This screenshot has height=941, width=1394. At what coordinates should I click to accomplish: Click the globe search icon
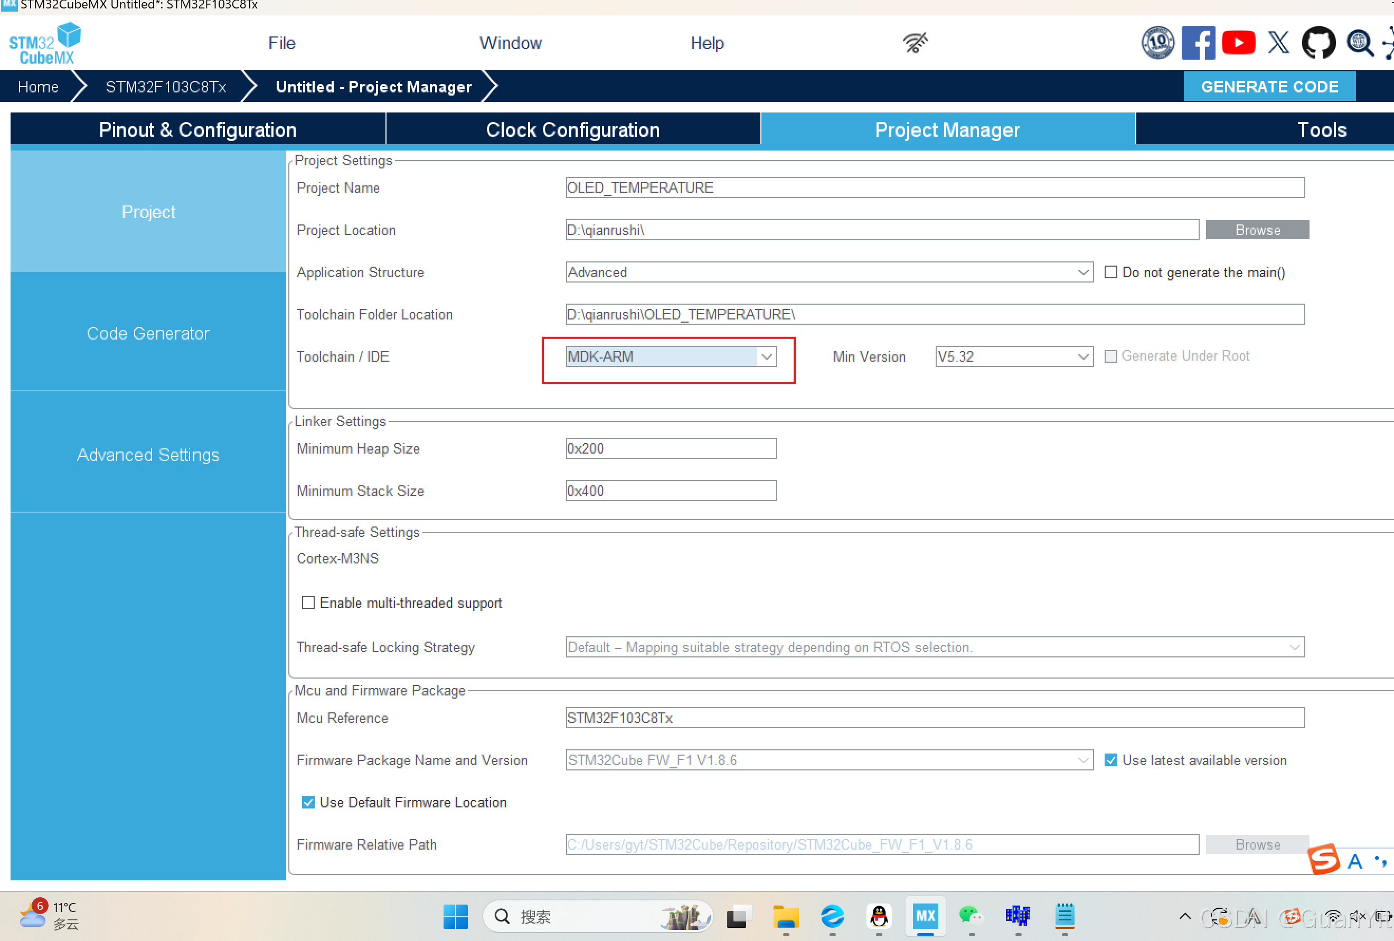1359,43
